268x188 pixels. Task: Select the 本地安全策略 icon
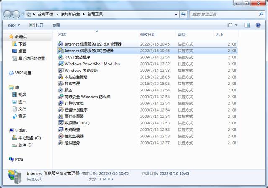click(61, 77)
